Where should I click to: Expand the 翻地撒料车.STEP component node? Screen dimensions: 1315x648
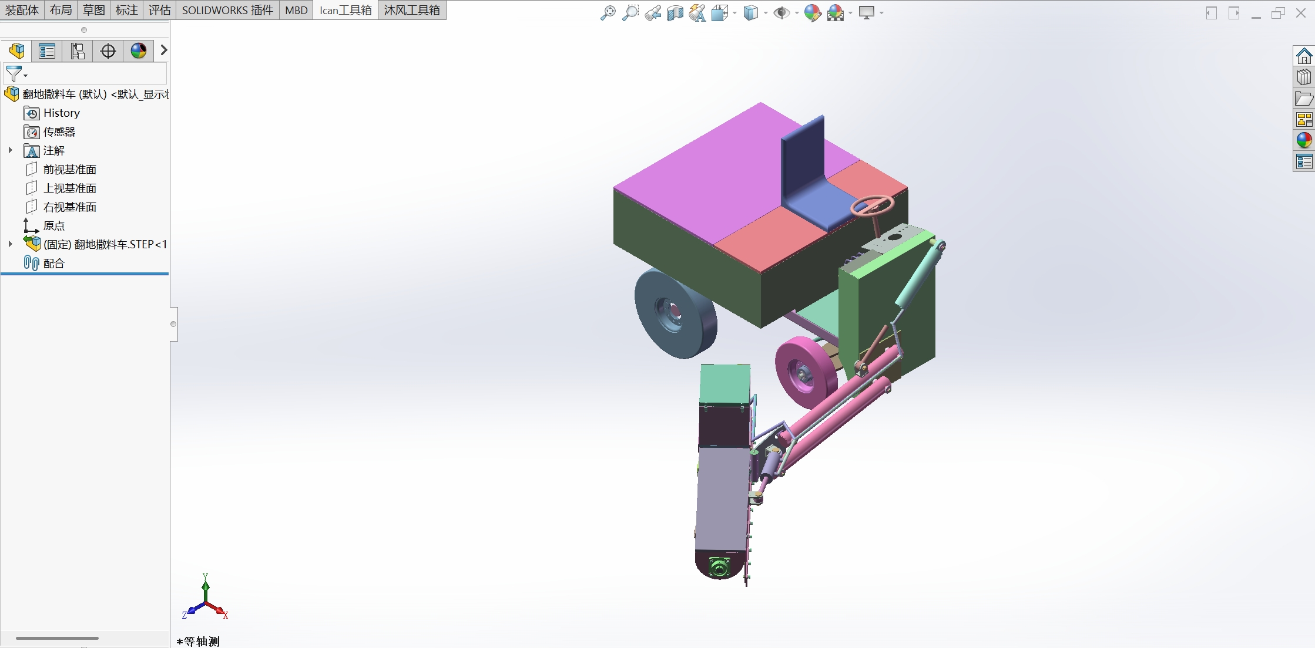tap(10, 244)
